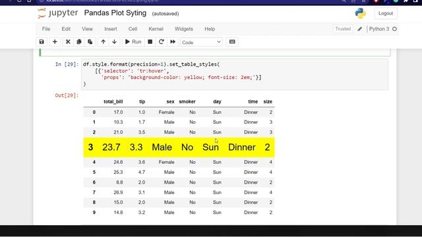Click Female in row 4
Screen dimensions: 422x237
[166, 162]
